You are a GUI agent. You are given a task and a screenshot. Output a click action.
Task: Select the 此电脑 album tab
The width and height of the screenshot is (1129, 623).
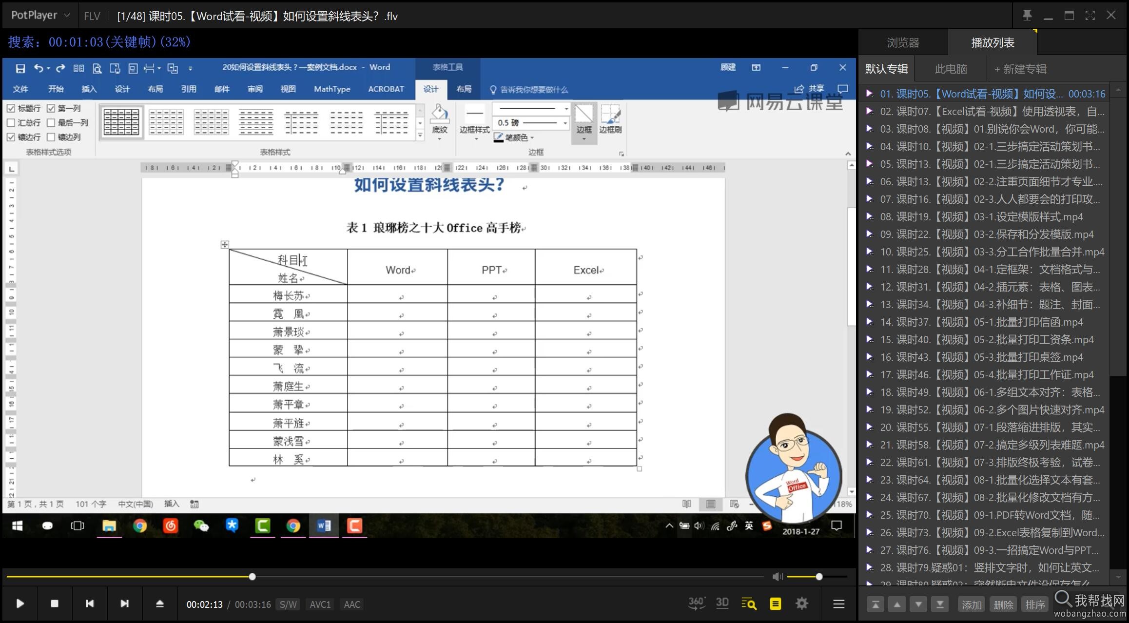(x=951, y=69)
